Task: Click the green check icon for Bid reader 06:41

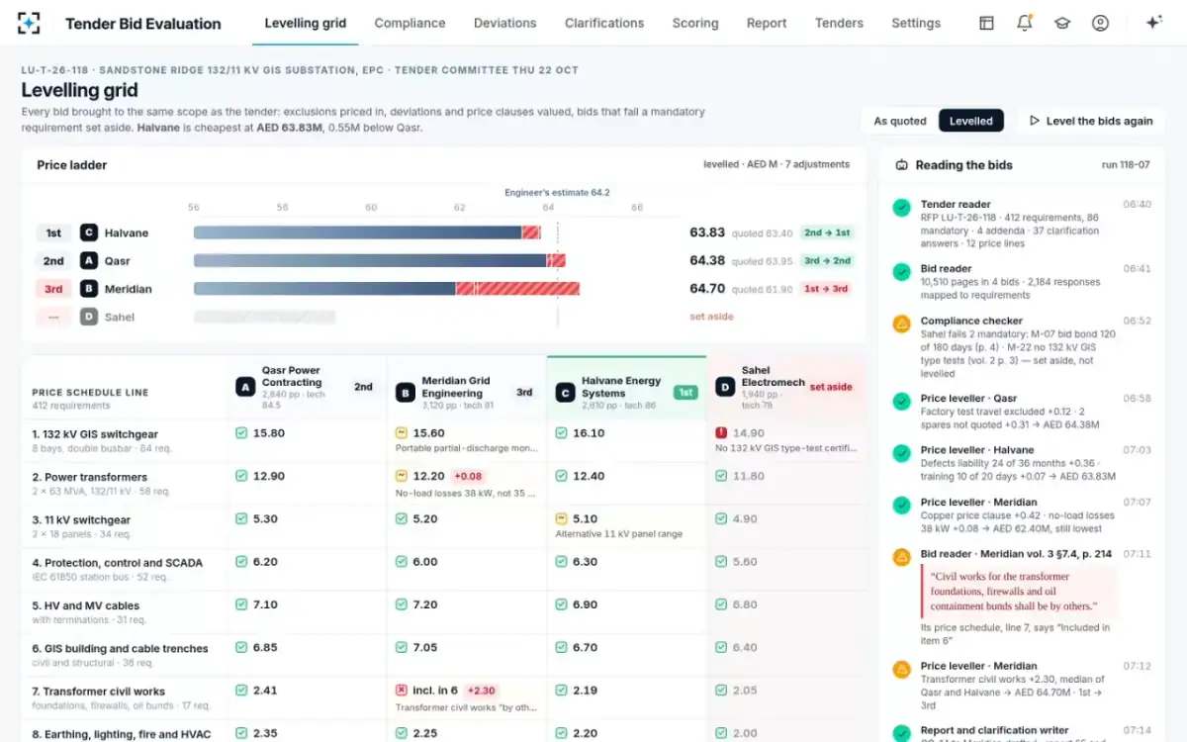Action: [x=901, y=271]
